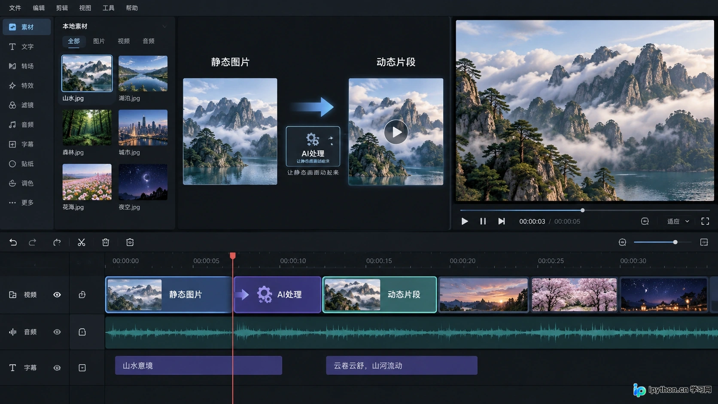Click the timeline zoom-out magnifier icon
This screenshot has width=718, height=404.
(x=622, y=242)
